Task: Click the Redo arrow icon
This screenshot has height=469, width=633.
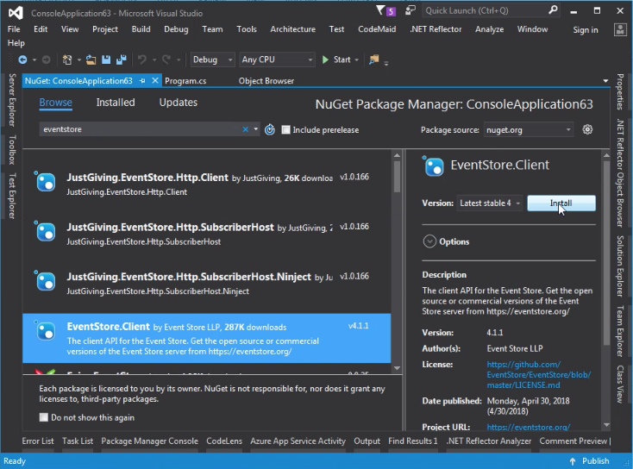Action: [x=166, y=59]
